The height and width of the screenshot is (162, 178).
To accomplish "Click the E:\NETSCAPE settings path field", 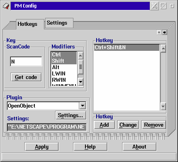I will [x=47, y=127].
